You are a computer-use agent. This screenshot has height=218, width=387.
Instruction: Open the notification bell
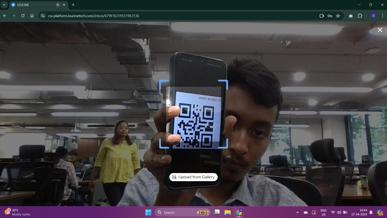[x=371, y=212]
